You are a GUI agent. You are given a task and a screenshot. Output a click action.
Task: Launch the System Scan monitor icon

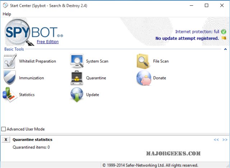point(77,61)
